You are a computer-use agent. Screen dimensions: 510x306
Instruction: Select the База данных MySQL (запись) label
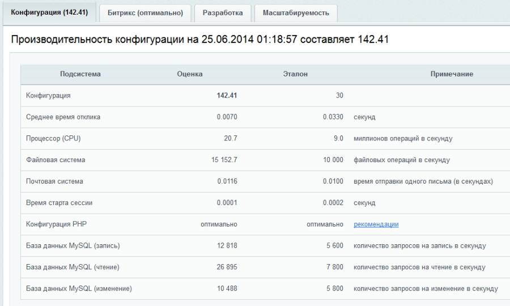(x=73, y=246)
